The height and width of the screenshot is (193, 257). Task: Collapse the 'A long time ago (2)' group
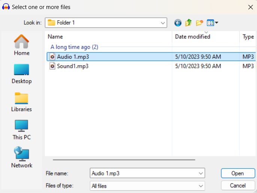[x=74, y=47]
